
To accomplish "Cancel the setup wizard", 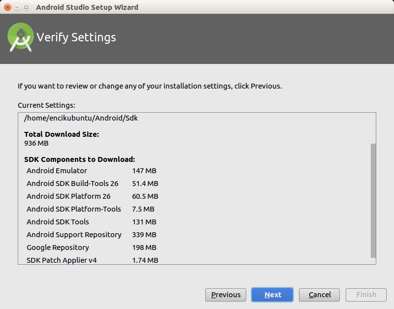I will coord(319,295).
